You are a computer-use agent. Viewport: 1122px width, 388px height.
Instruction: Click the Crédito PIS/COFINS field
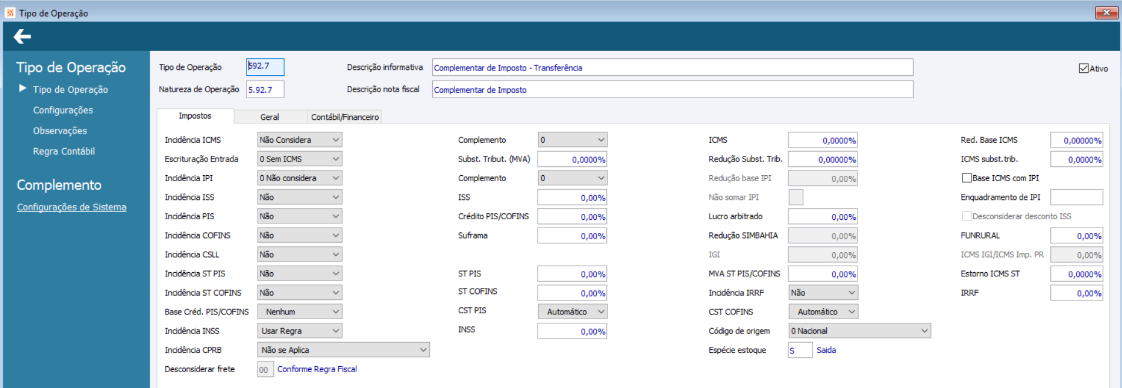572,216
